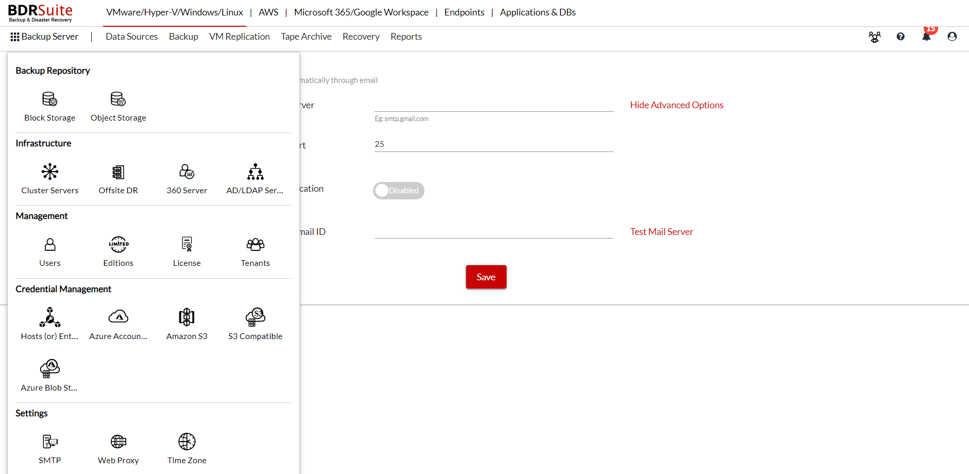969x474 pixels.
Task: Click the BDRSuite logo
Action: coord(40,13)
